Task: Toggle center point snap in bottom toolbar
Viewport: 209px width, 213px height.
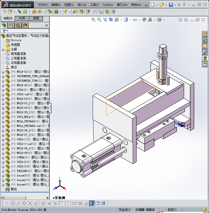Action: tap(13, 203)
